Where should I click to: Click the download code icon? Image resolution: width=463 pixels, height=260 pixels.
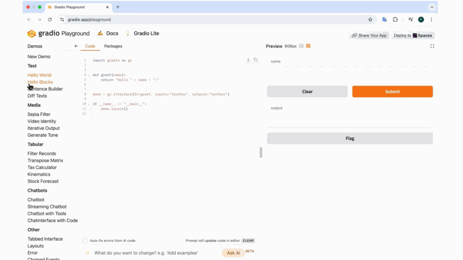pyautogui.click(x=248, y=60)
